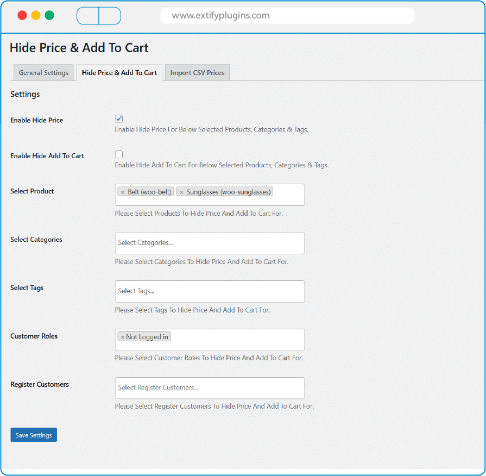Click the green window maximize dot

(49, 15)
